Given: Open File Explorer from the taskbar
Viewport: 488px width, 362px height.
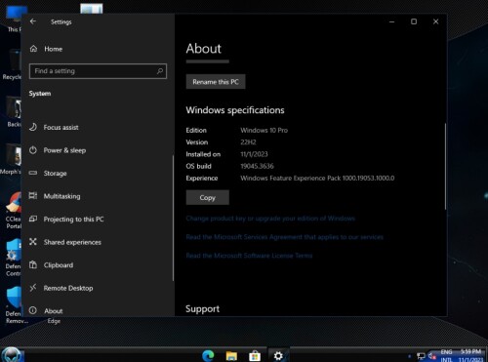Looking at the screenshot, I should (231, 356).
